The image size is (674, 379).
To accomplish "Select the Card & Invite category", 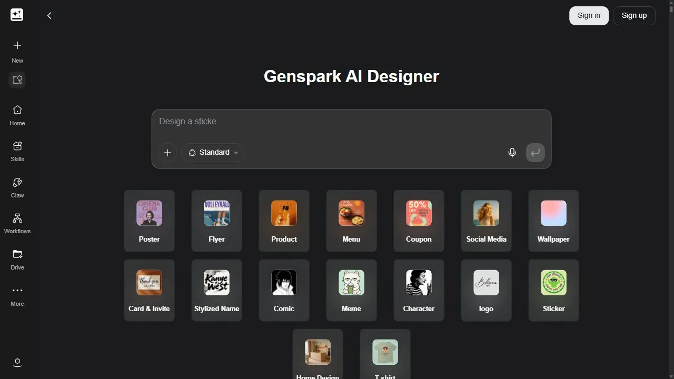I will pos(149,291).
